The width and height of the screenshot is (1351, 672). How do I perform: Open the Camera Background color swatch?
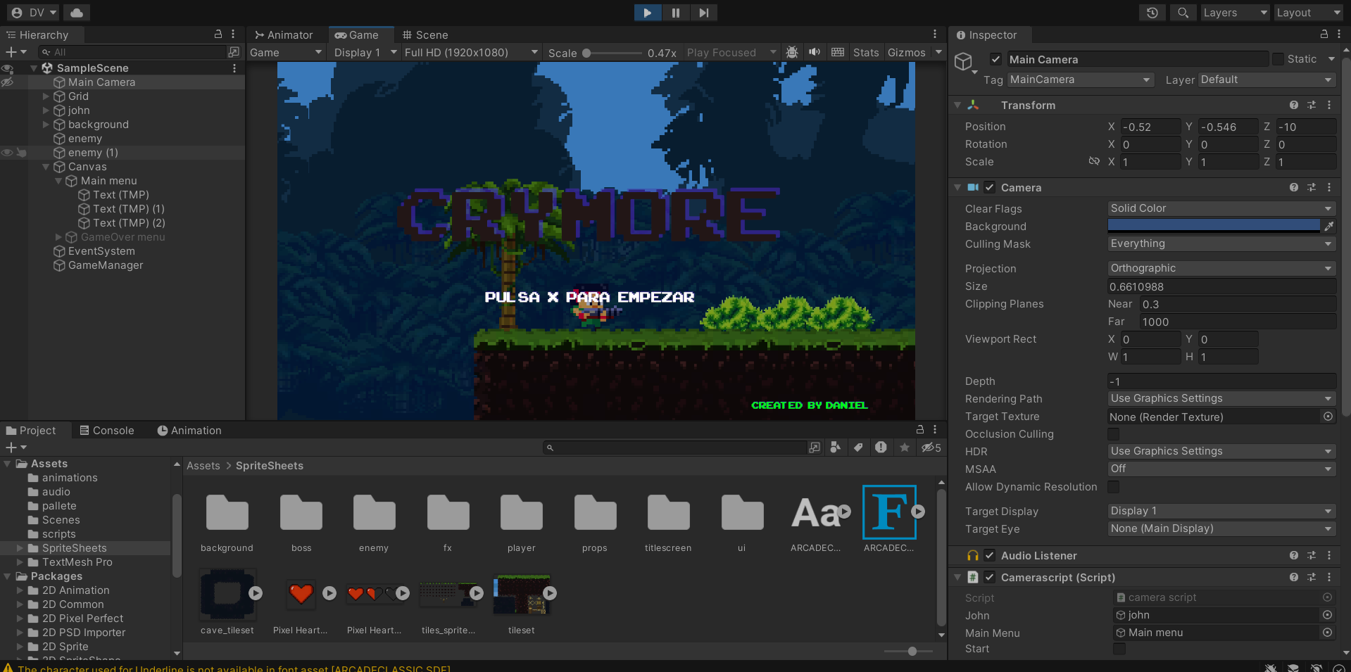pos(1214,226)
